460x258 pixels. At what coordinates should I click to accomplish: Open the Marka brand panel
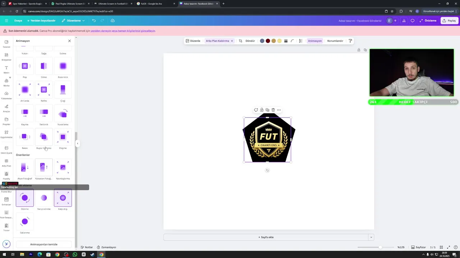pos(6,82)
